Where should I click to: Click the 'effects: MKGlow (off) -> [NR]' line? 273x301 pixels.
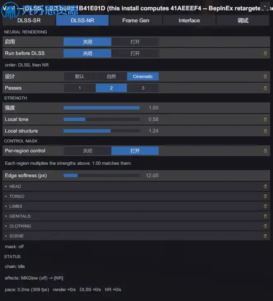34,278
